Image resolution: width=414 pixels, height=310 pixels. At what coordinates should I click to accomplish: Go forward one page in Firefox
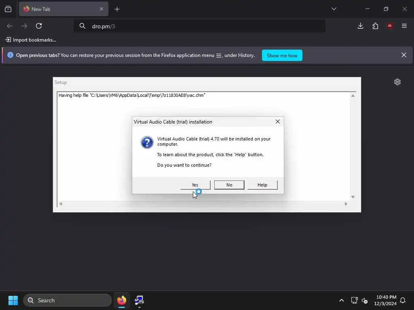(x=24, y=26)
